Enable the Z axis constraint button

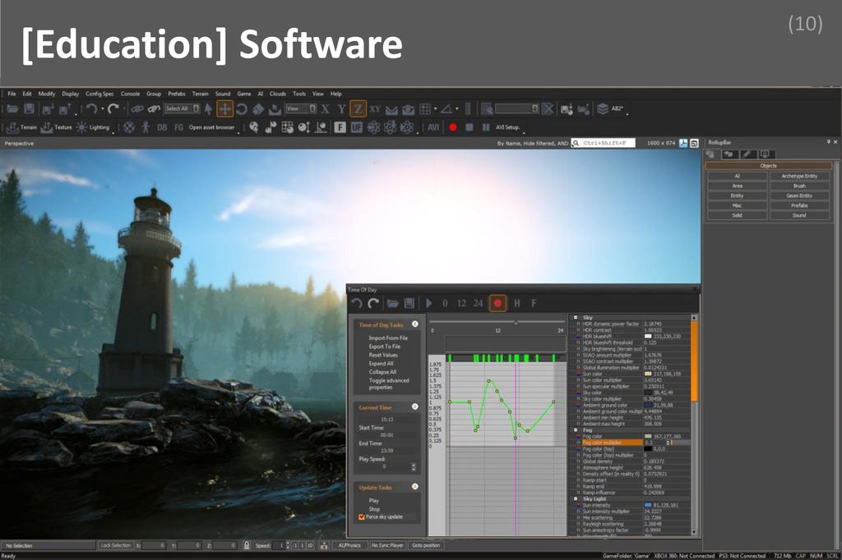pos(358,108)
